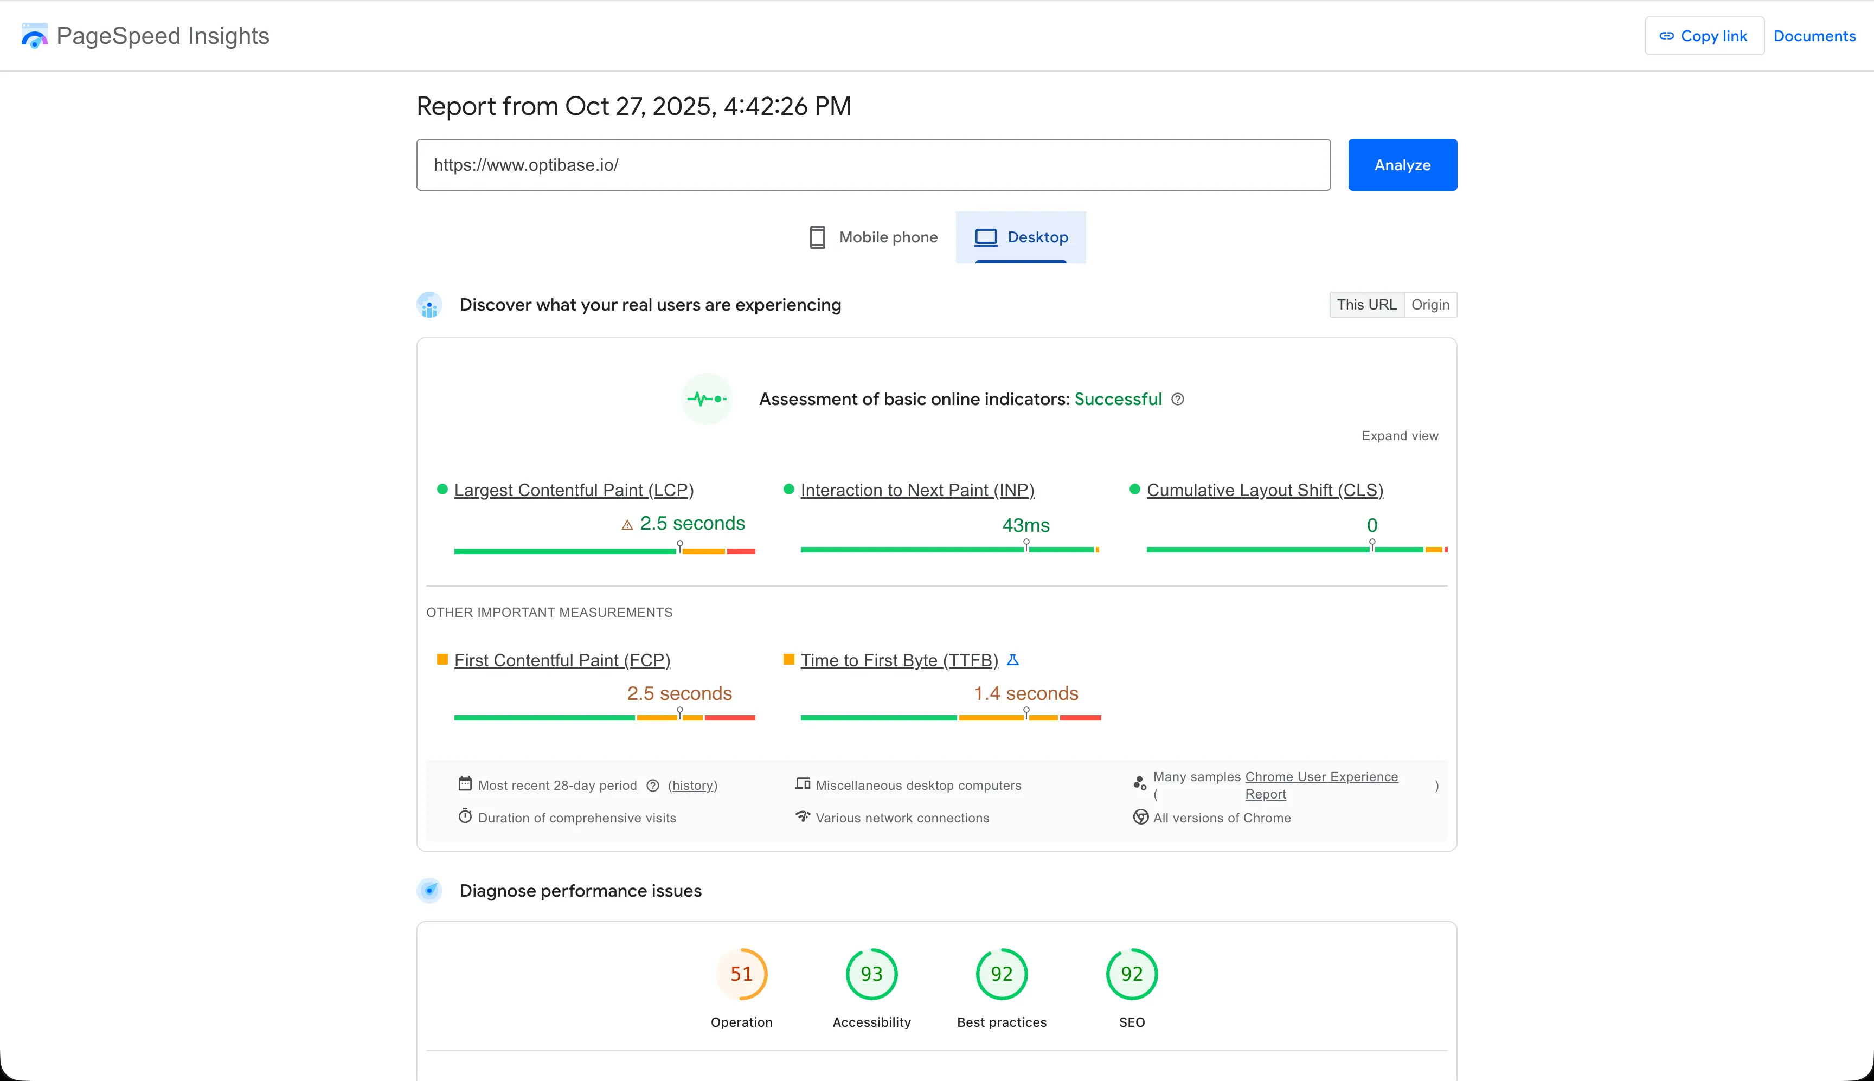Expand view of the metrics

tap(1400, 436)
